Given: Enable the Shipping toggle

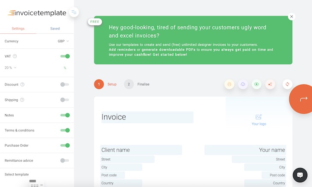Looking at the screenshot, I should (65, 100).
